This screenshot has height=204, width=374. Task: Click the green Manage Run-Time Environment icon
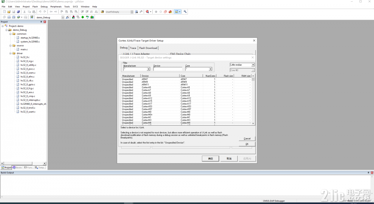pos(82,17)
